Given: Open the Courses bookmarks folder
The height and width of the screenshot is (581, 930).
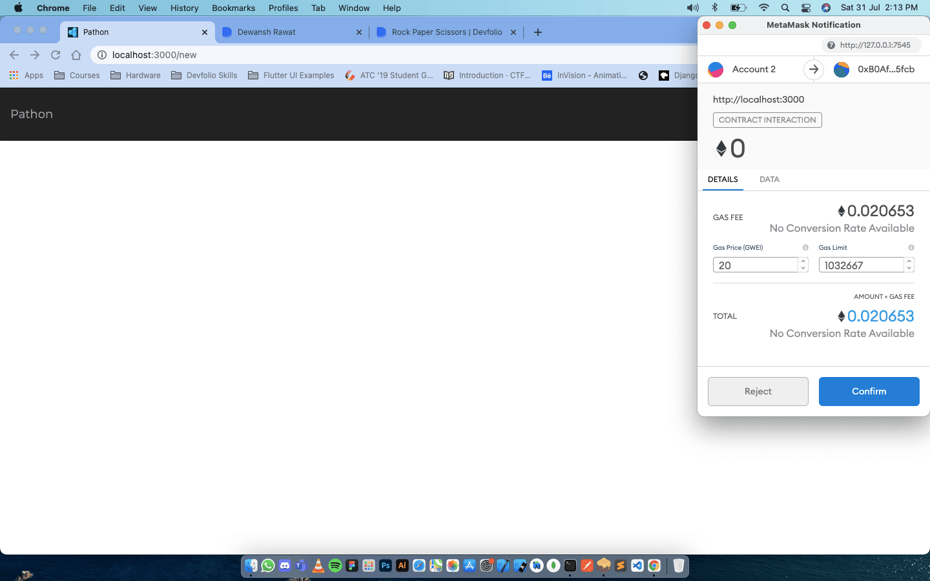Looking at the screenshot, I should click(77, 76).
